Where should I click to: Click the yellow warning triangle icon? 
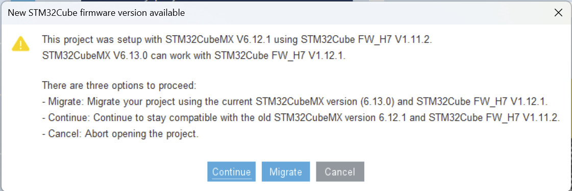tap(21, 43)
